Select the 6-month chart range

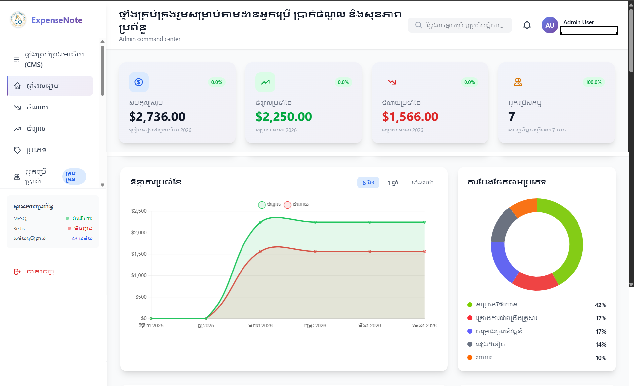pos(368,182)
